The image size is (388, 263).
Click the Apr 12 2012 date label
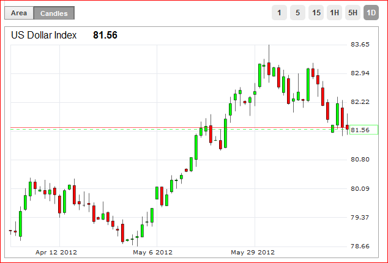(56, 253)
